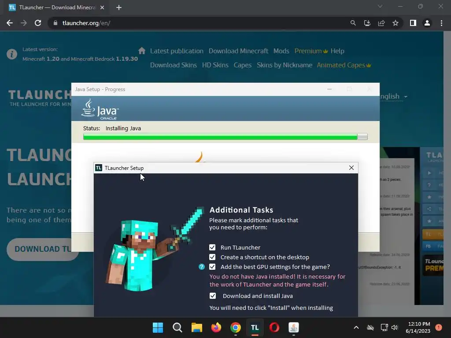The width and height of the screenshot is (451, 338).
Task: Toggle Add the best GPU settings checkbox
Action: 212,267
